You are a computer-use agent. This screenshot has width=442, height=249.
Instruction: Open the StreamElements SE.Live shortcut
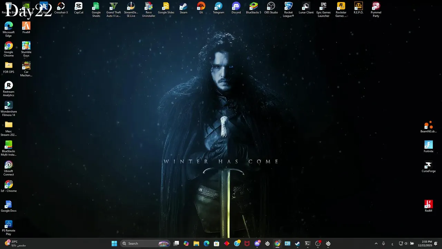pos(131,10)
